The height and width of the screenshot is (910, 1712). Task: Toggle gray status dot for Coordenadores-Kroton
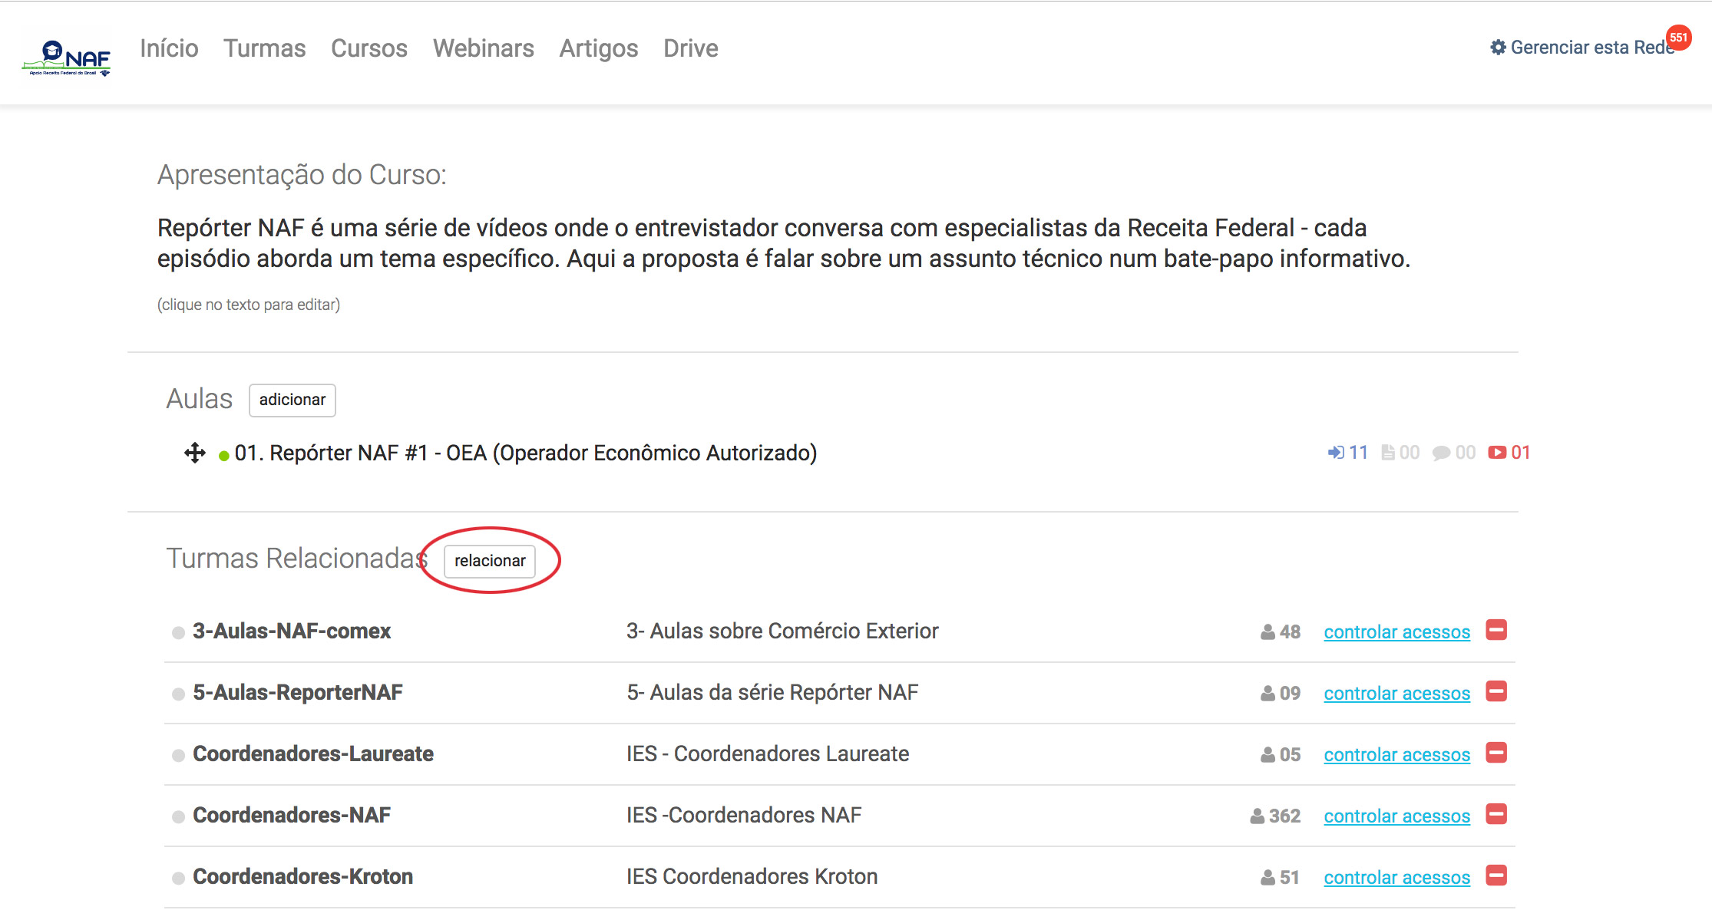point(178,879)
